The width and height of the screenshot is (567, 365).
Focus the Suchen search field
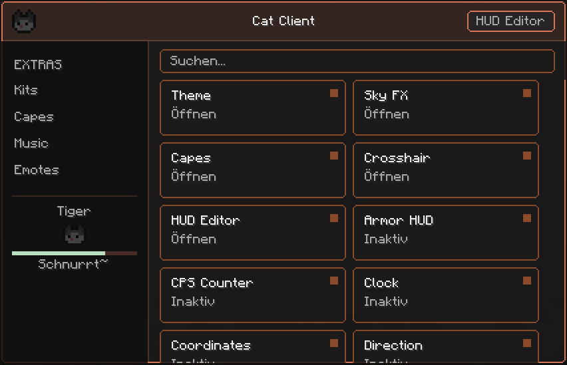357,61
